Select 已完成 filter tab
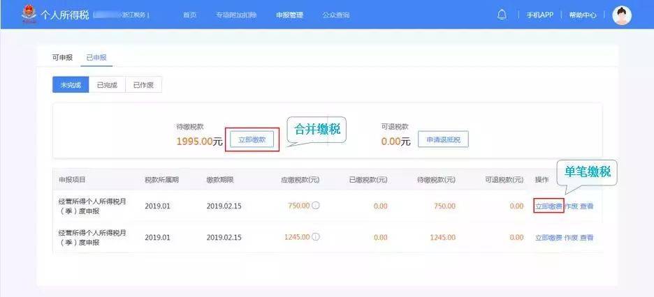Image resolution: width=654 pixels, height=297 pixels. 107,85
